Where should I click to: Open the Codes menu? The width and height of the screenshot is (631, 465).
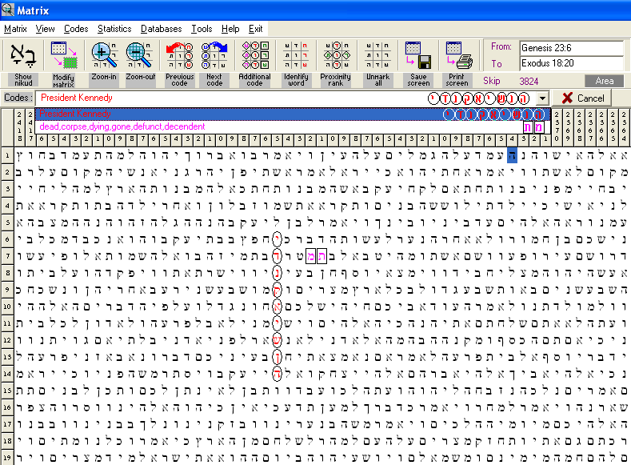point(76,29)
